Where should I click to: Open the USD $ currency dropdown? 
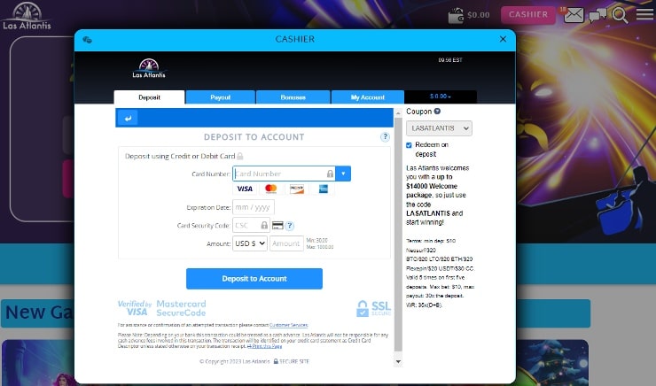(250, 243)
